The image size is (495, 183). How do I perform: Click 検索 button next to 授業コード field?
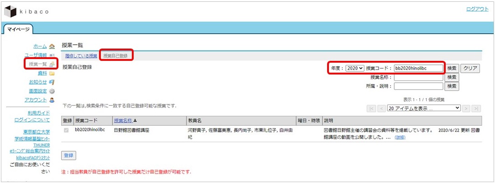[452, 68]
